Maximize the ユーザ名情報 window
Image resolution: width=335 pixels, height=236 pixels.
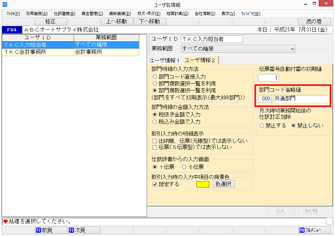click(x=315, y=3)
